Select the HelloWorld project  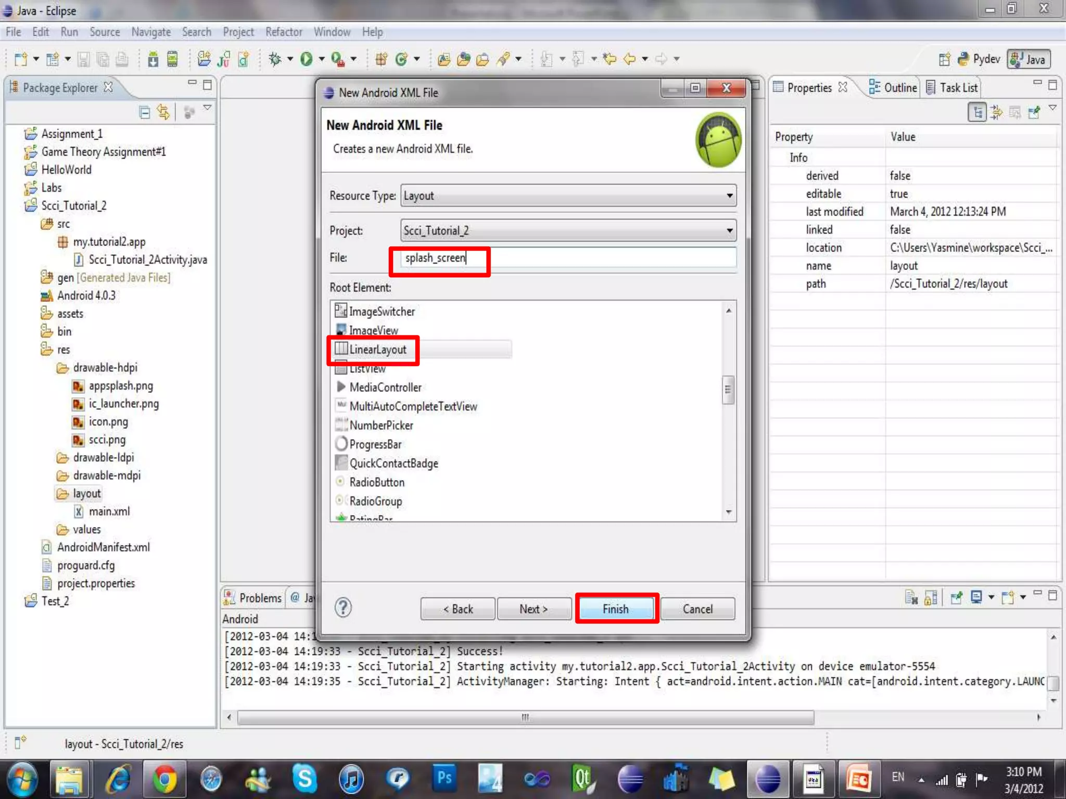tap(58, 170)
